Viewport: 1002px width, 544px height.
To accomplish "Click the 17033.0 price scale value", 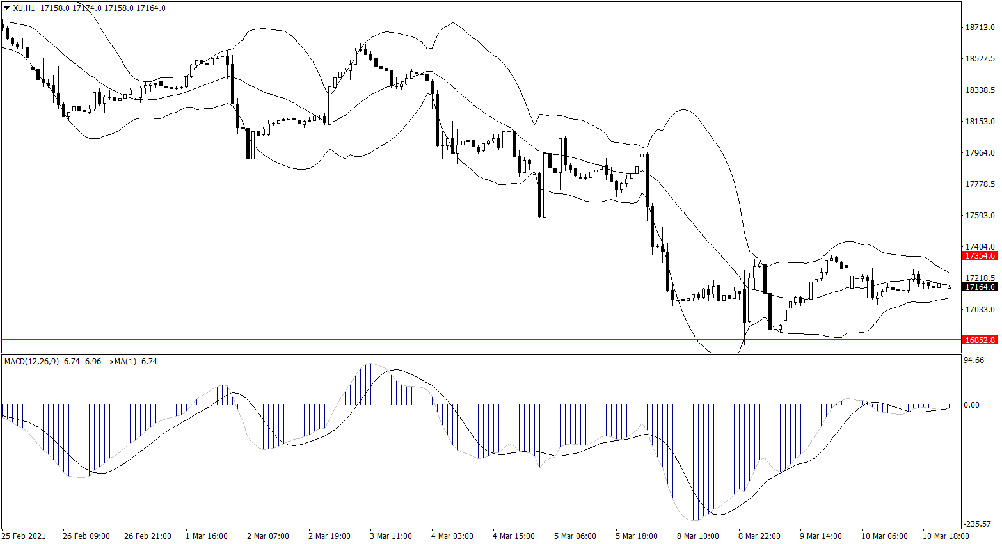I will click(x=980, y=310).
